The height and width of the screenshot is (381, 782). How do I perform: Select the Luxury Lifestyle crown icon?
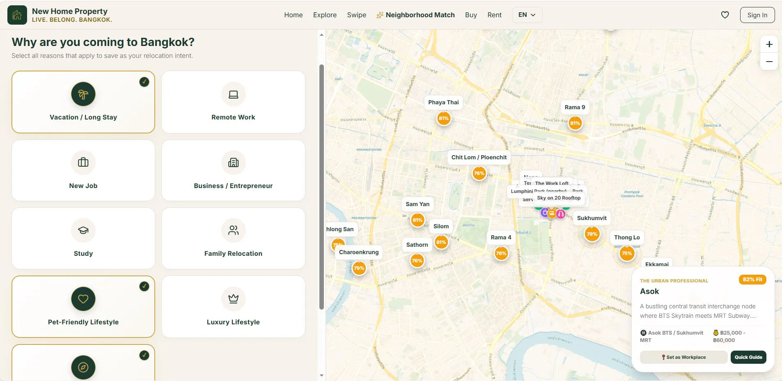point(233,298)
